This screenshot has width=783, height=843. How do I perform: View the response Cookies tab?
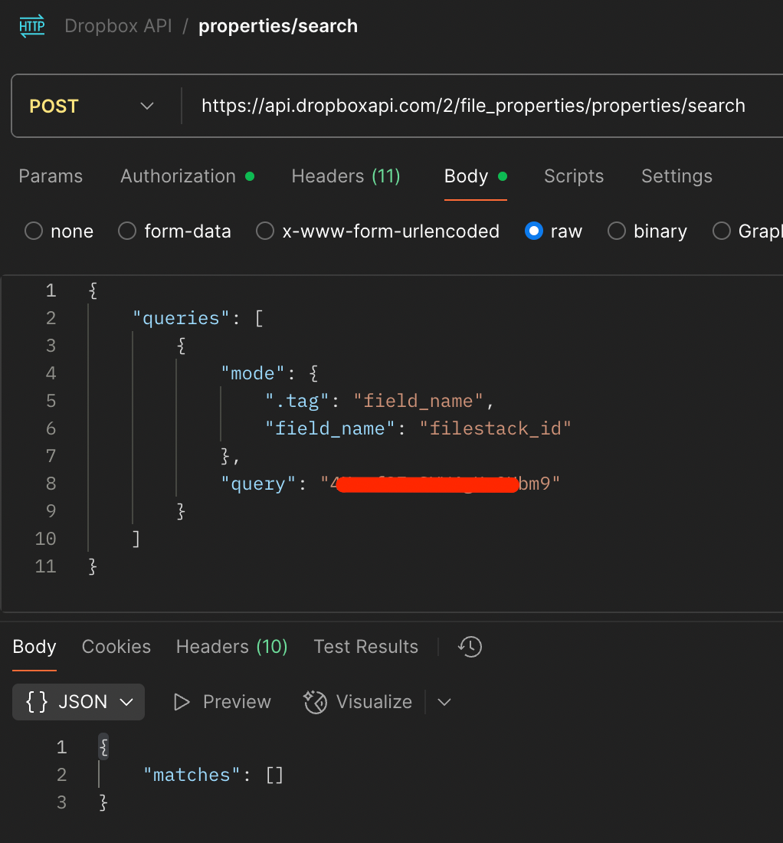pos(116,647)
